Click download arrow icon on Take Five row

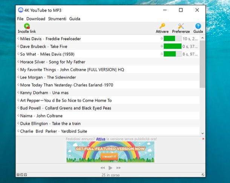pyautogui.click(x=162, y=46)
